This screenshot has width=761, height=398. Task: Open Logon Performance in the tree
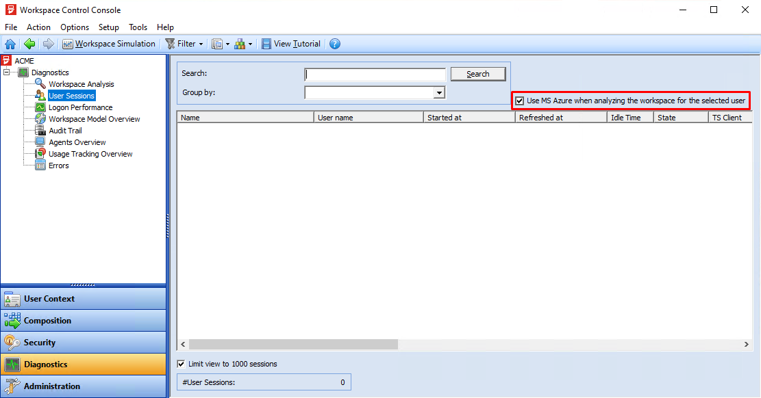81,107
